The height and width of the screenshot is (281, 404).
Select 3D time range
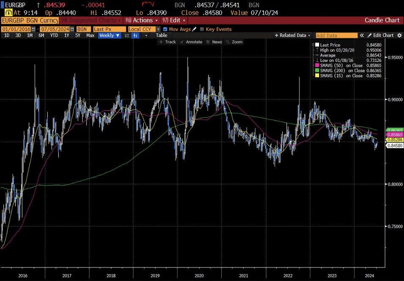point(18,36)
